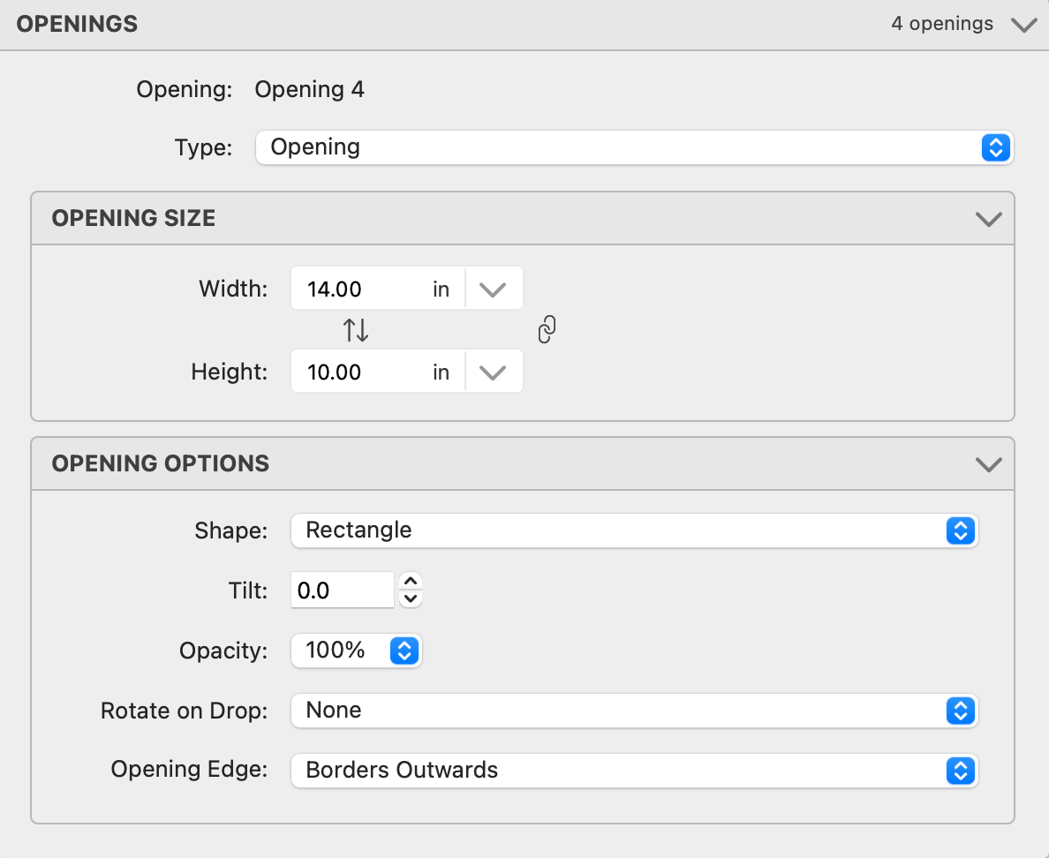Open the Rotate on Drop dropdown
1049x858 pixels.
pyautogui.click(x=634, y=711)
